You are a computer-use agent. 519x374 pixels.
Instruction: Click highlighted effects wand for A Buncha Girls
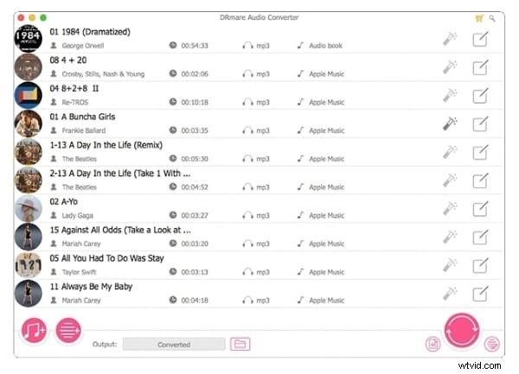coord(450,124)
